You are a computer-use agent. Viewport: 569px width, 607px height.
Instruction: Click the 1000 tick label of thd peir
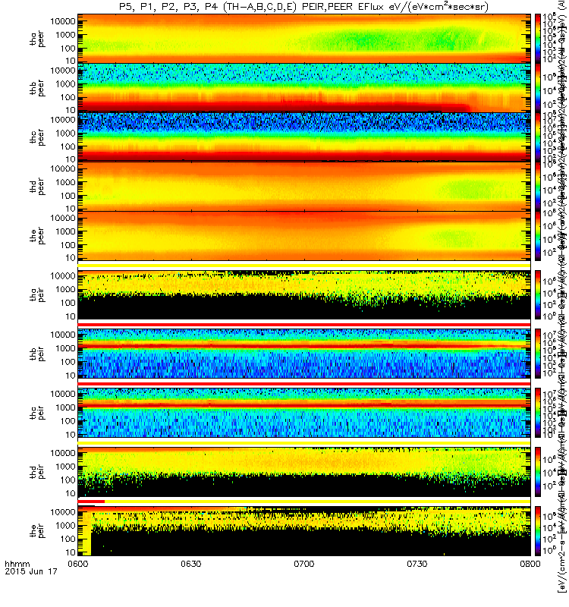coord(65,467)
